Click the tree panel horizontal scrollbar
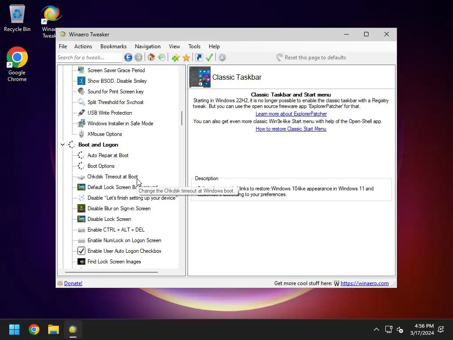 tap(111, 272)
